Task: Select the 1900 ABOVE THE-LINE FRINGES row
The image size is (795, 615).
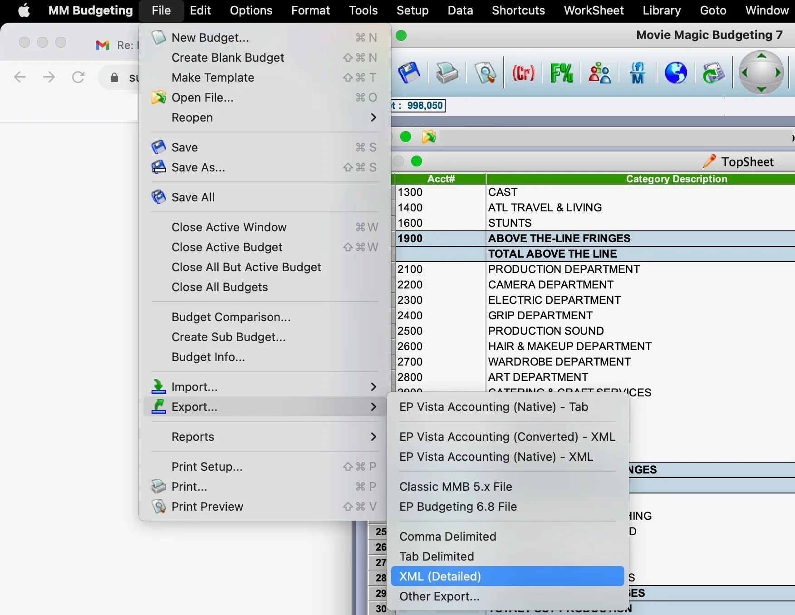Action: point(595,239)
